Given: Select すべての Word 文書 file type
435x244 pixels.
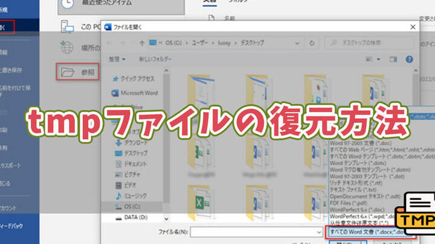Looking at the screenshot, I should [369, 231].
